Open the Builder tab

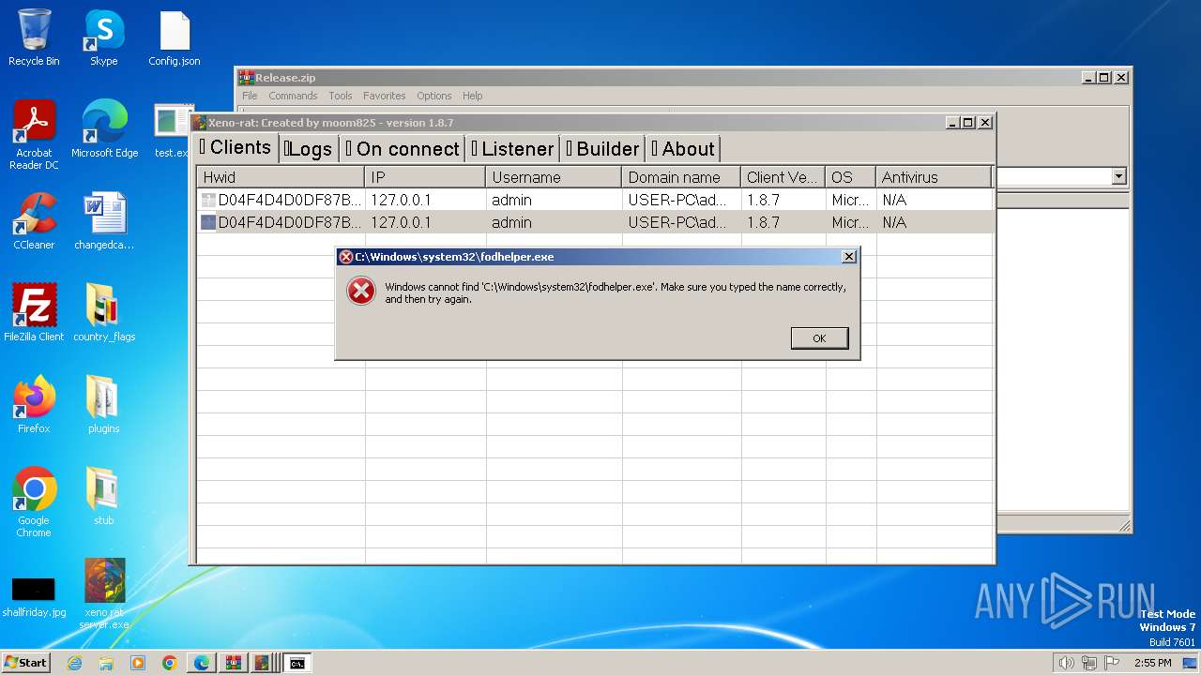pyautogui.click(x=602, y=148)
